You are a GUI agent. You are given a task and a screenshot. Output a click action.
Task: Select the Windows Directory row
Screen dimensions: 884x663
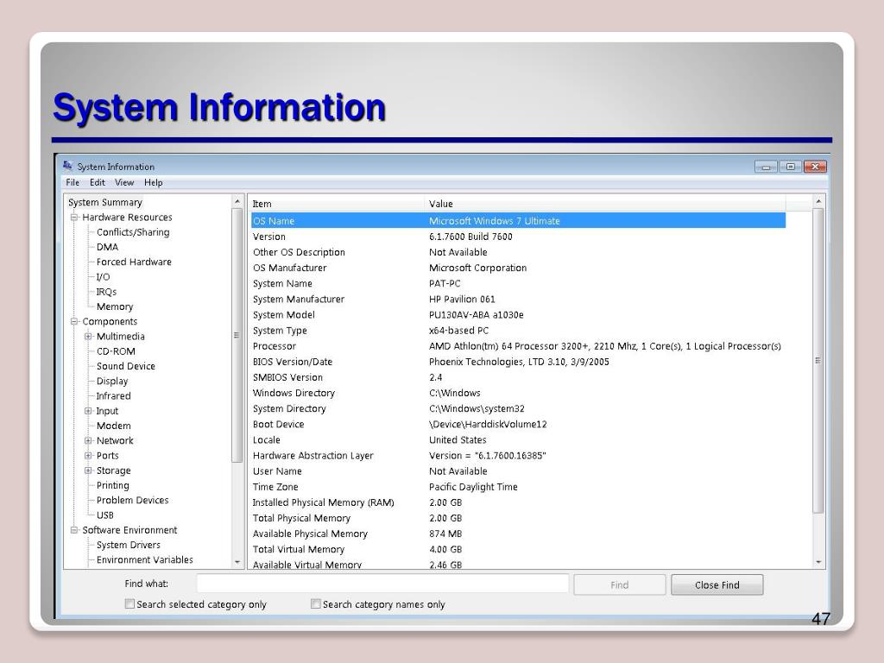pyautogui.click(x=518, y=393)
